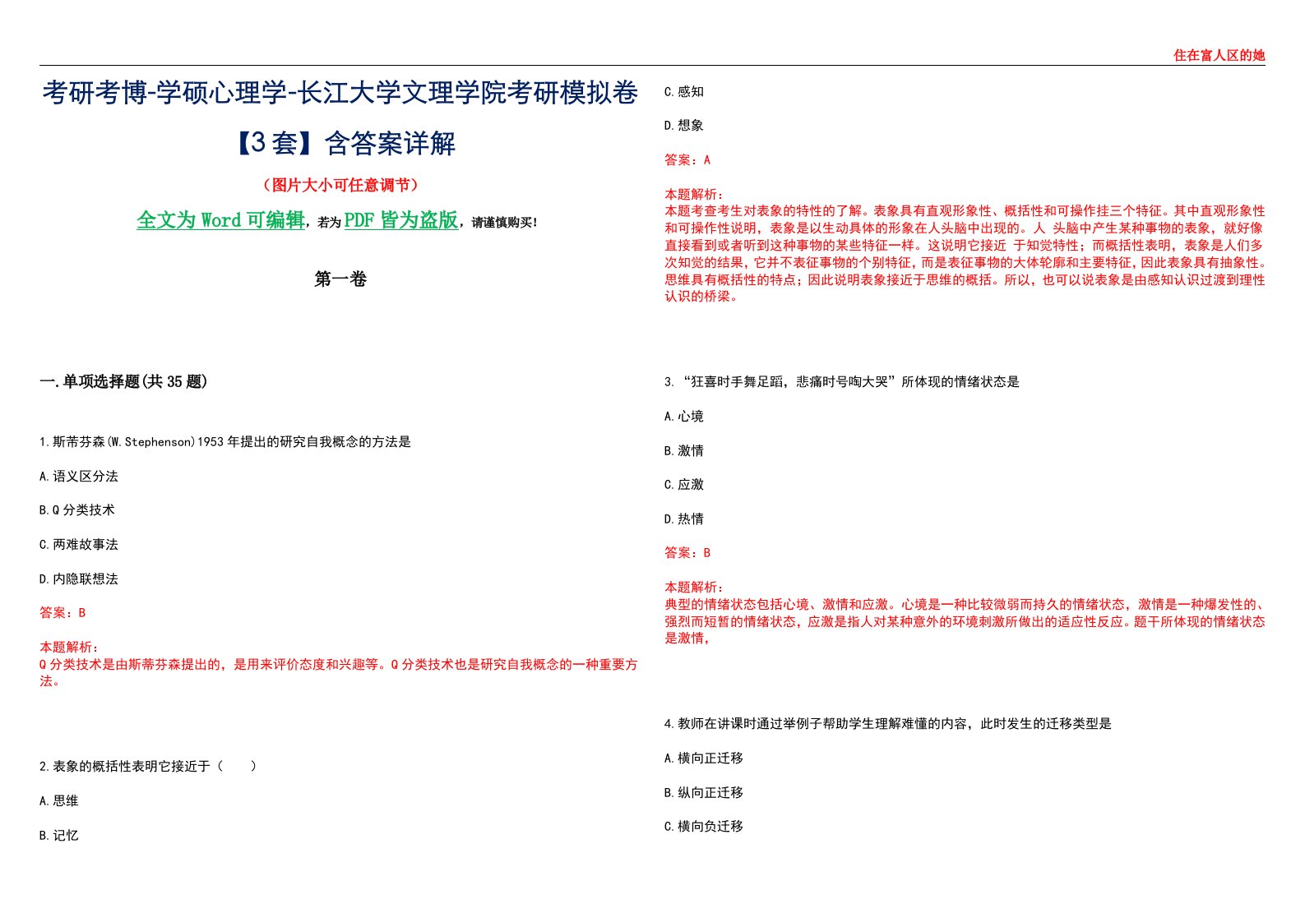This screenshot has width=1305, height=922.
Task: Select option A.横向正迁移
Action: [x=703, y=758]
